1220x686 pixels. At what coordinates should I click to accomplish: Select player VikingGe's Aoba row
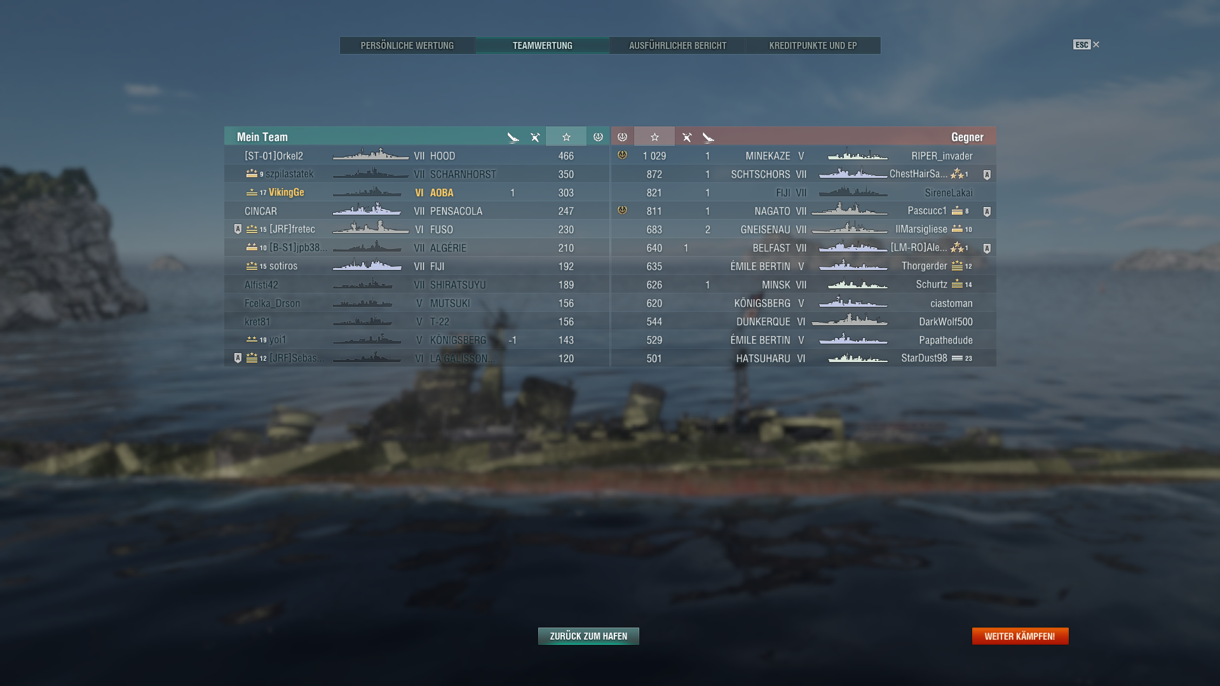(417, 192)
